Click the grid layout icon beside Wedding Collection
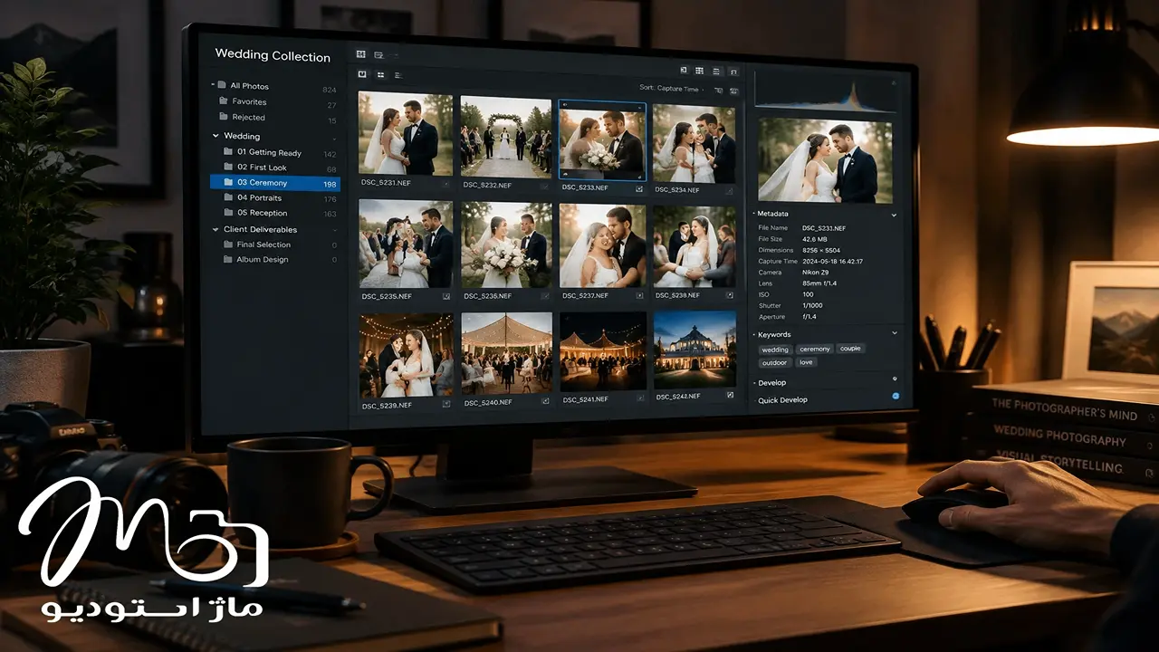The height and width of the screenshot is (652, 1159). (360, 54)
